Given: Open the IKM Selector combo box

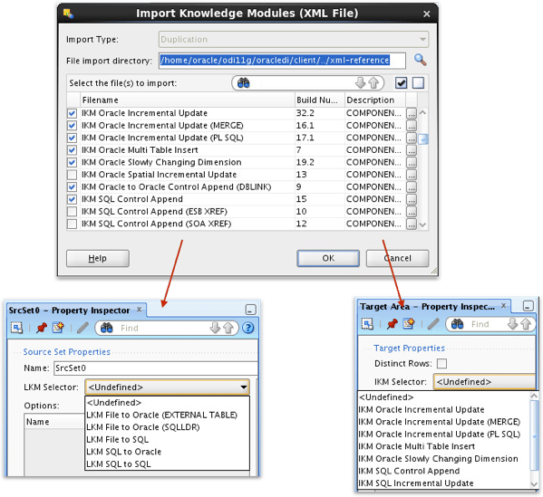Looking at the screenshot, I should click(x=484, y=382).
